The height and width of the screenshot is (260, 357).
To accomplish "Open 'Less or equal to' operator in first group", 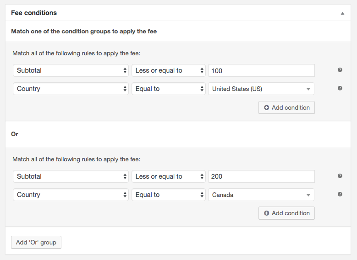I will [169, 70].
